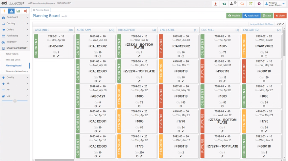This screenshot has height=161, width=288.
Task: Click the sidebar collapse slider handle
Action: coord(15,101)
